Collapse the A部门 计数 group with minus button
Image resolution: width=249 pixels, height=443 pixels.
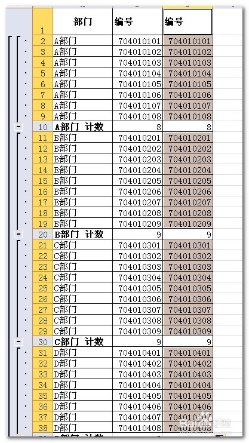coord(19,127)
